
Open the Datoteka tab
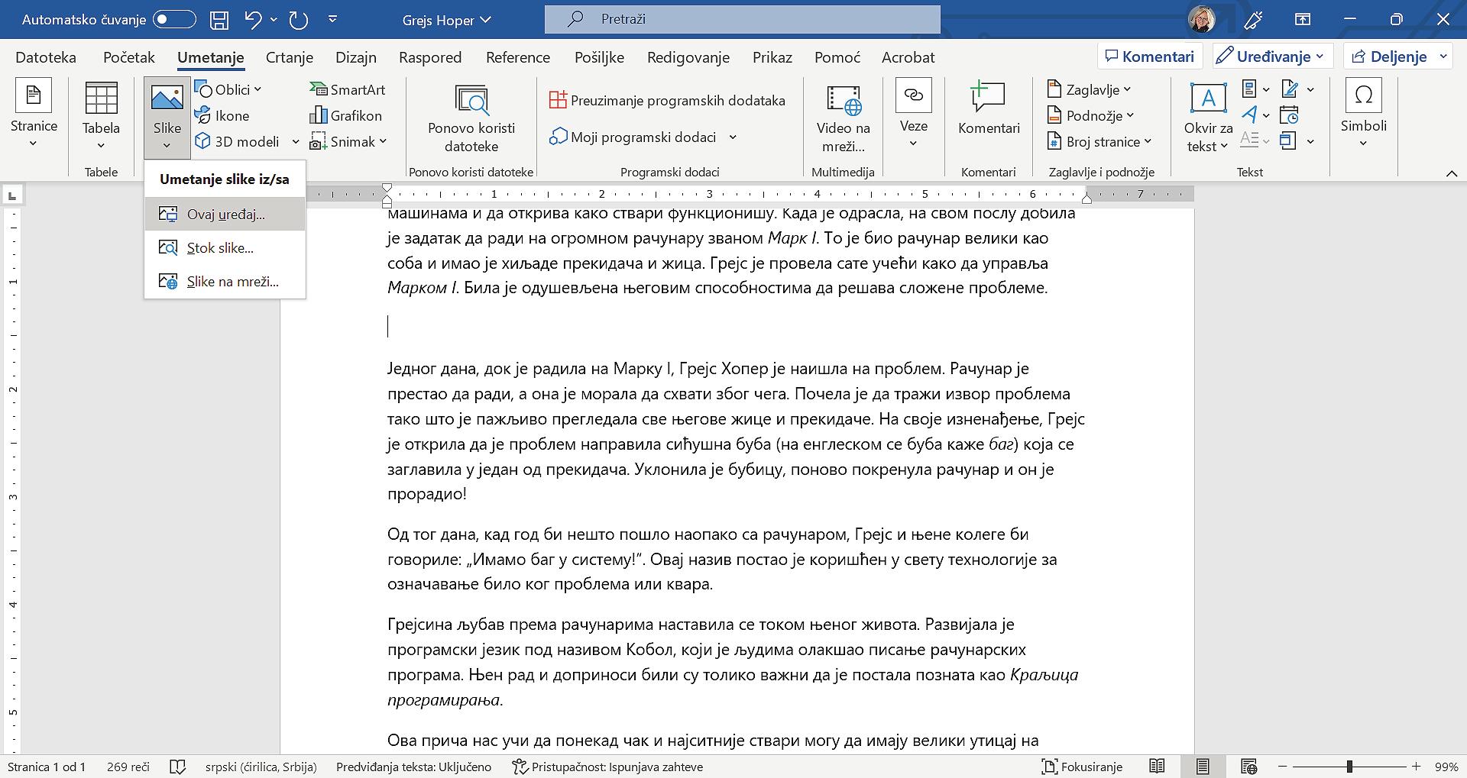[46, 57]
